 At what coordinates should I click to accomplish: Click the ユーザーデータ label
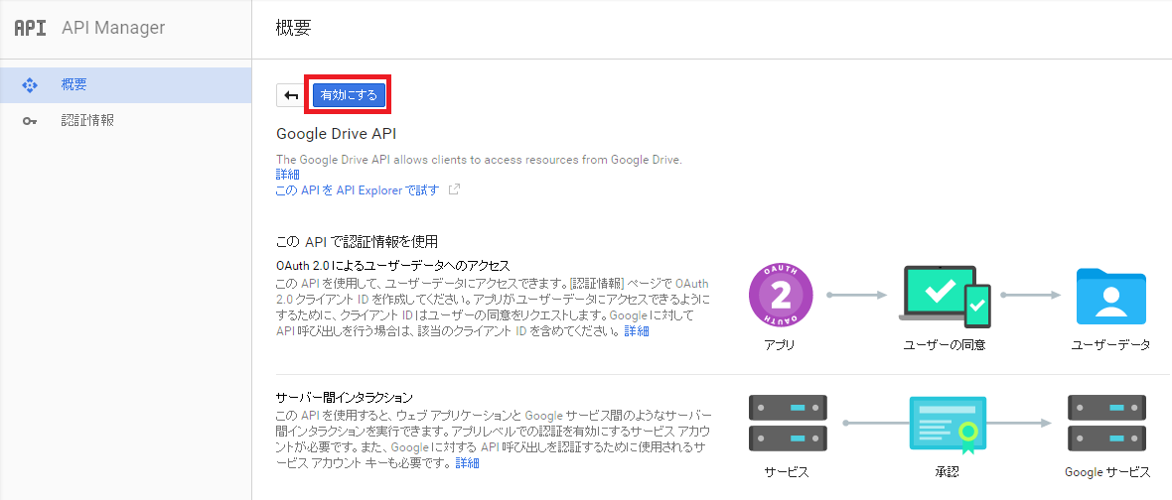(1110, 345)
